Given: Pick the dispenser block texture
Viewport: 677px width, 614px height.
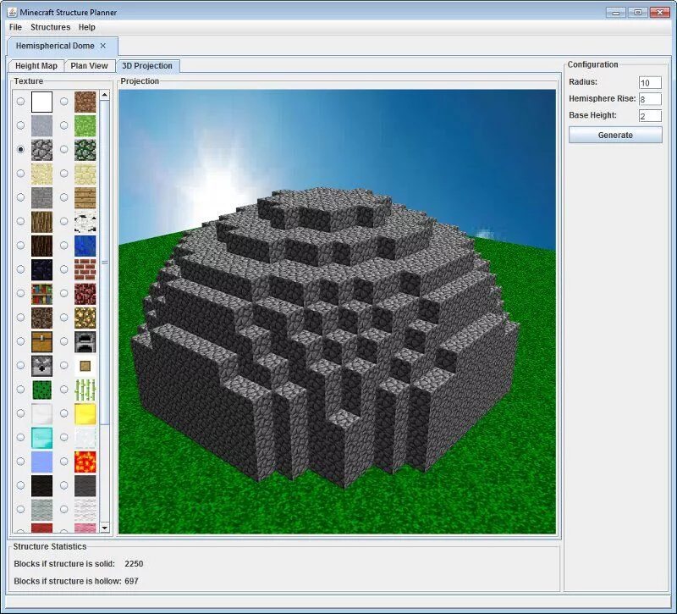Looking at the screenshot, I should (x=41, y=366).
